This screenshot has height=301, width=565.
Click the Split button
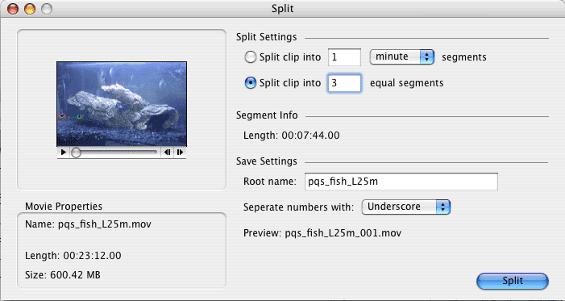tap(513, 281)
